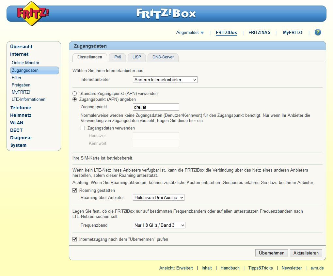Open LTE-Informationen in the sidebar
This screenshot has width=333, height=276.
click(x=28, y=100)
